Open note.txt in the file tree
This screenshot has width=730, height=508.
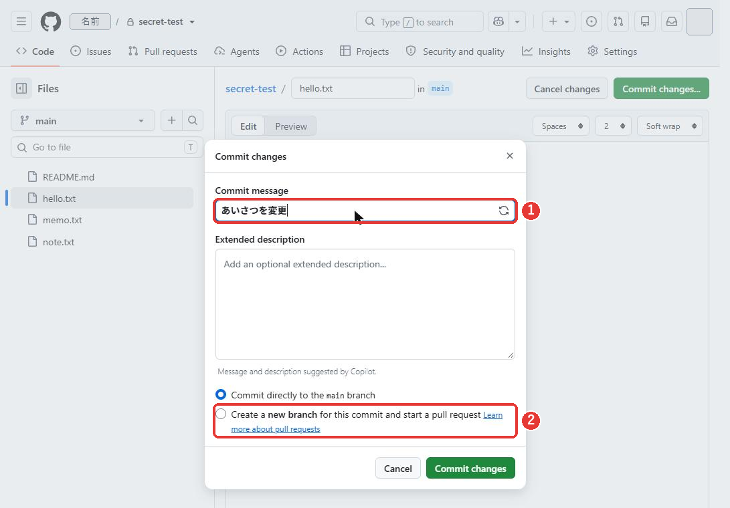click(x=102, y=242)
